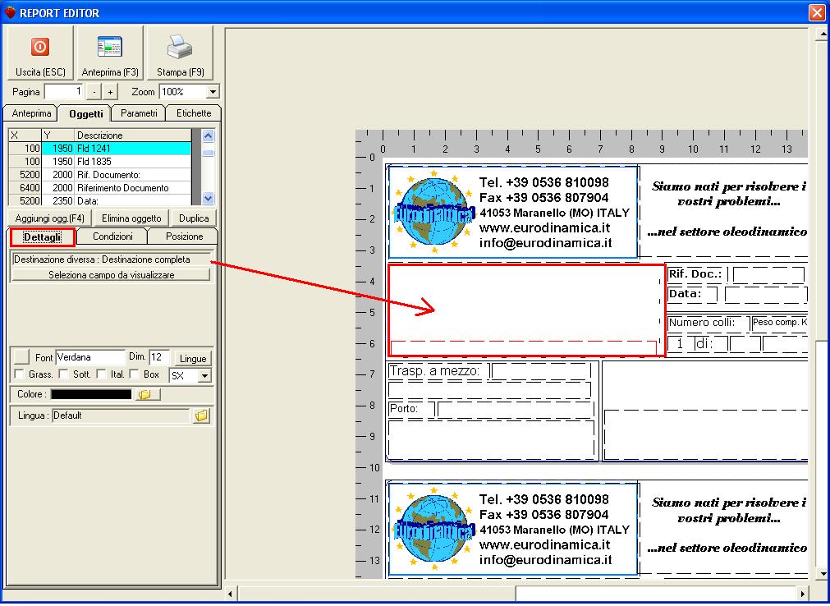This screenshot has height=606, width=830.
Task: Click Seleziona campo da visualizzare button
Action: click(111, 275)
